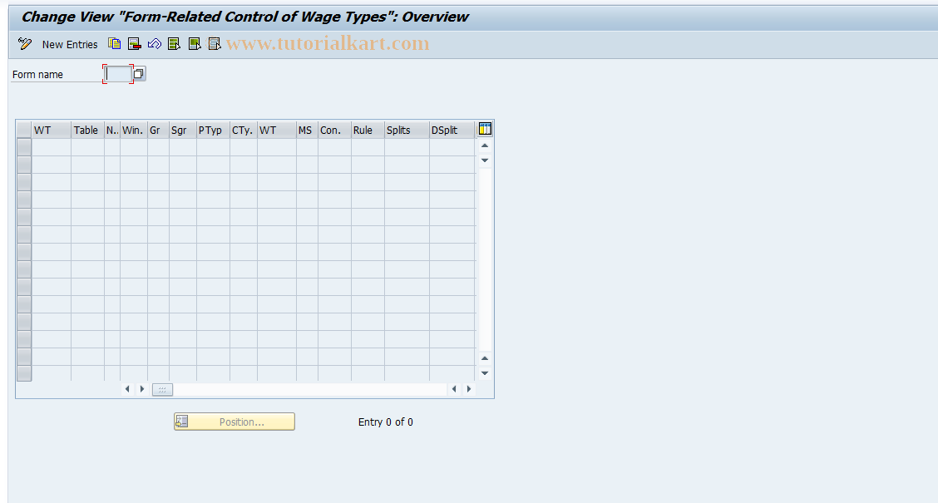Select the first table row selector
The image size is (938, 503).
point(24,147)
